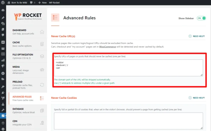211x131 pixels.
Task: Click the WordPress admin Dashboard gauge icon
Action: [3, 10]
